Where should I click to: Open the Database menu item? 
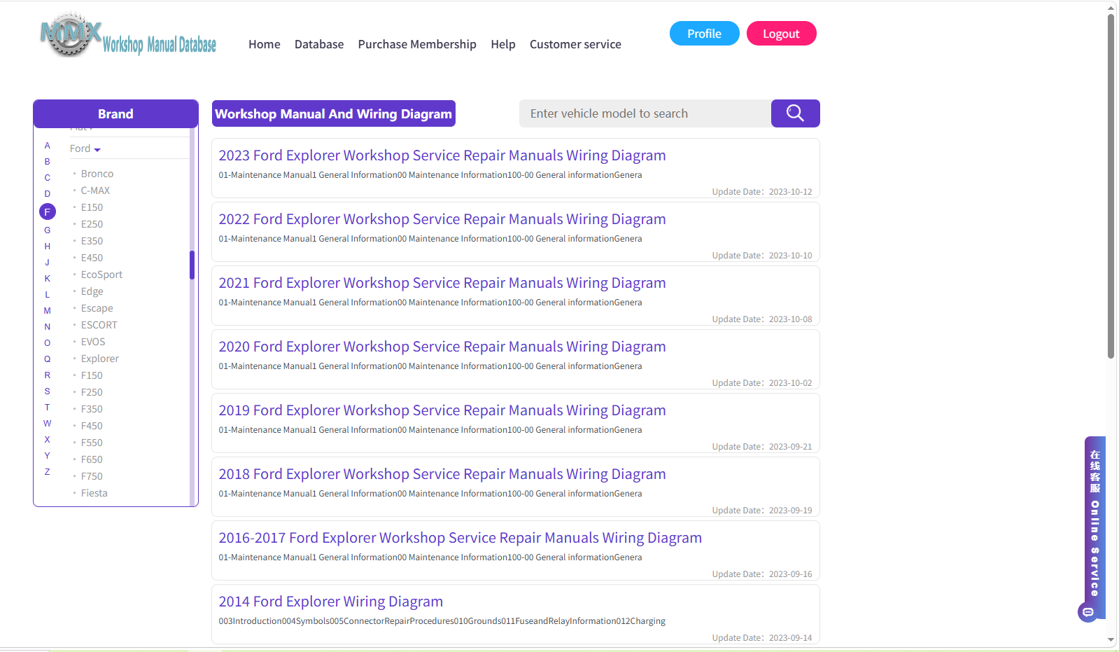point(319,44)
